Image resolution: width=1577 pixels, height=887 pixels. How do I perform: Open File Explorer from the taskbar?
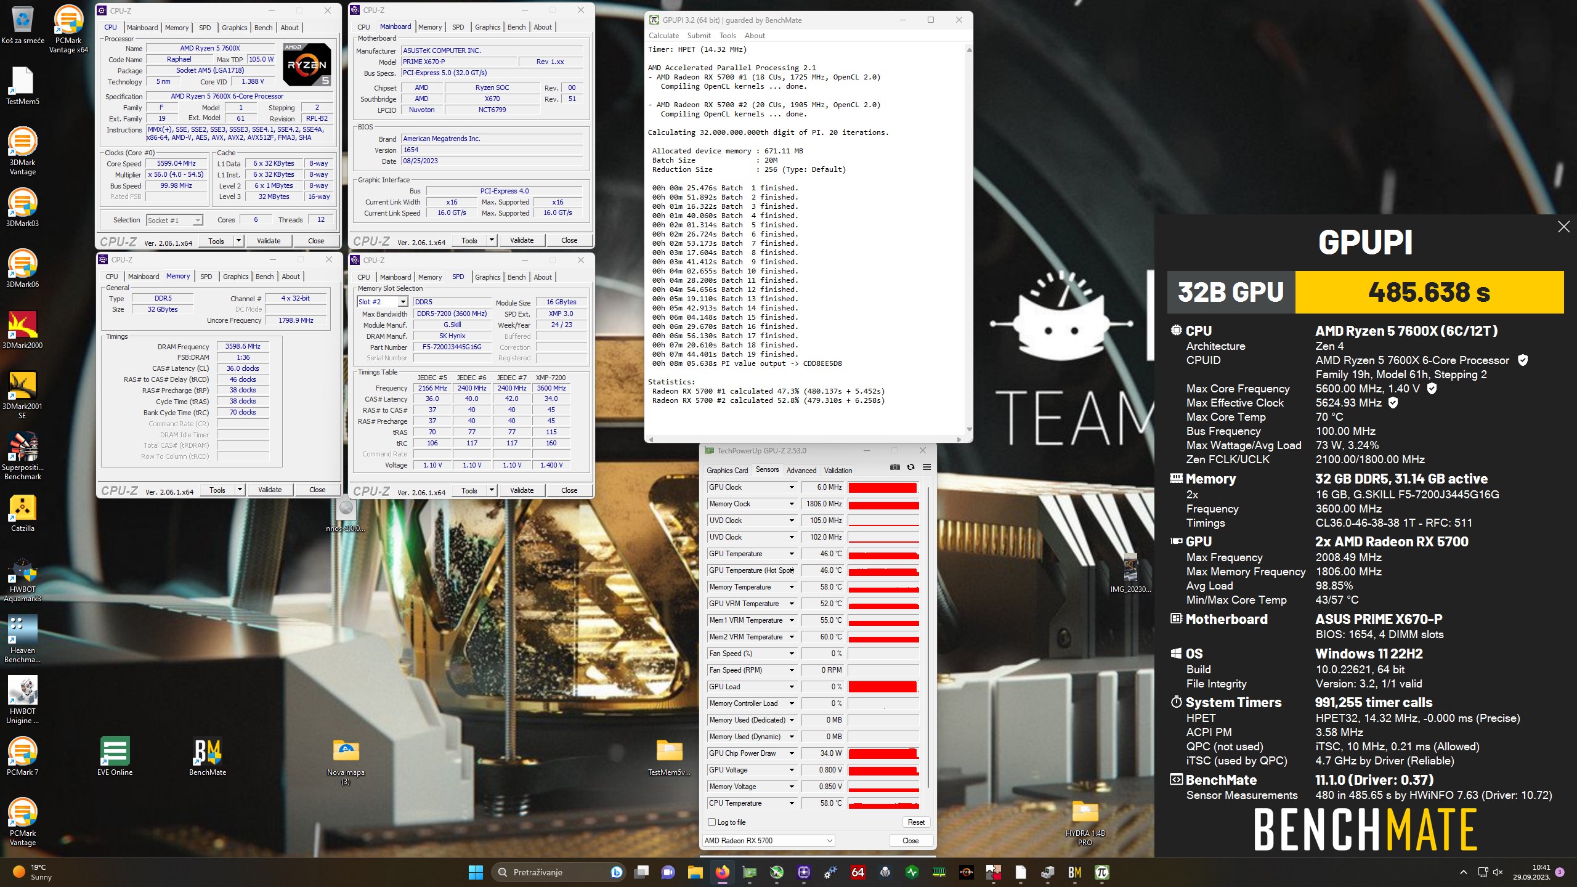[x=695, y=872]
